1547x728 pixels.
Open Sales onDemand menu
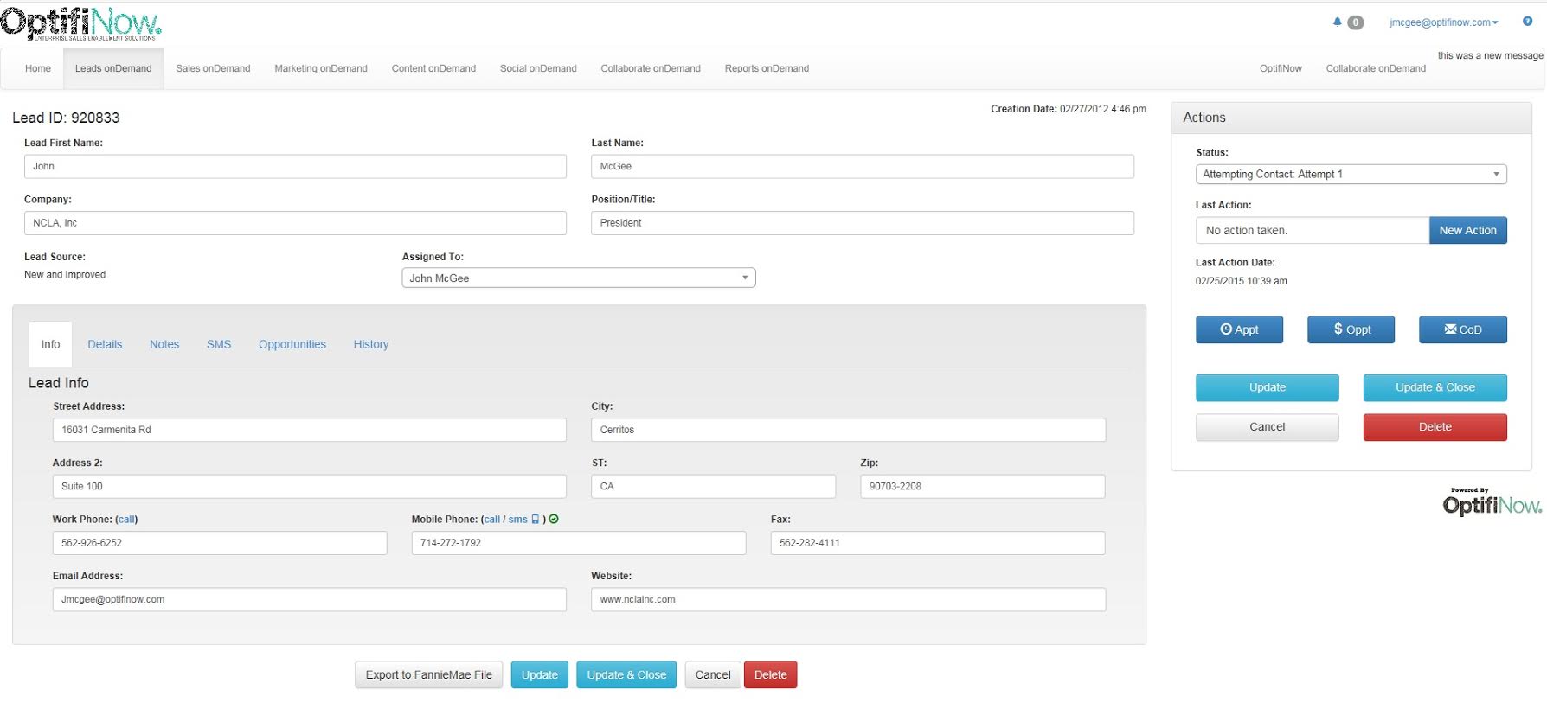(x=213, y=68)
